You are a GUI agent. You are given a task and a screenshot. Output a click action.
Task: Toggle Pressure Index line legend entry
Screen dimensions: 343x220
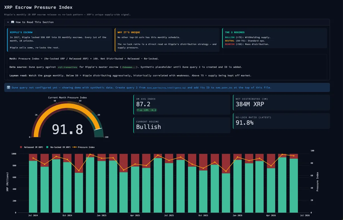pos(83,147)
